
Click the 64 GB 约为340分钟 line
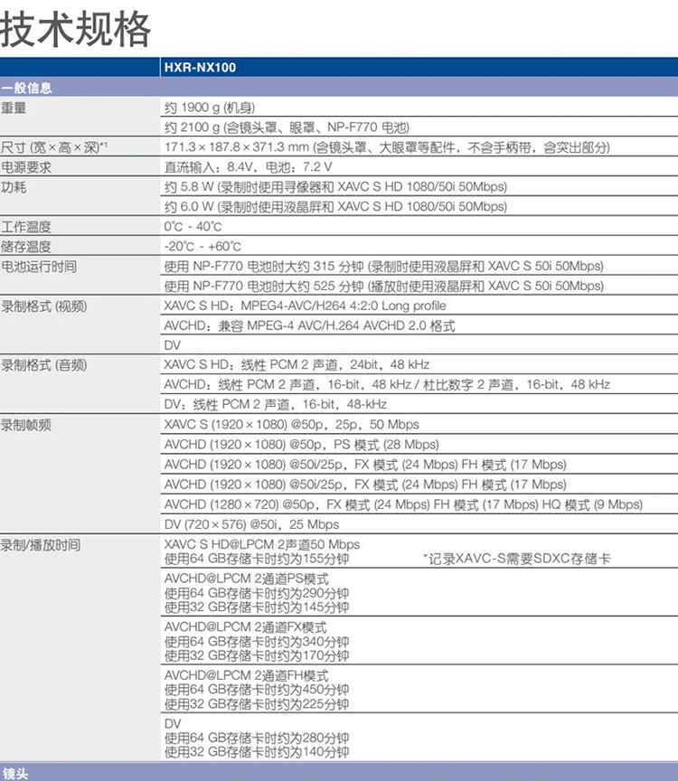(x=257, y=642)
